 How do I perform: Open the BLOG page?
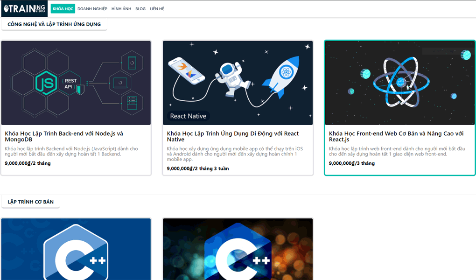tap(140, 9)
